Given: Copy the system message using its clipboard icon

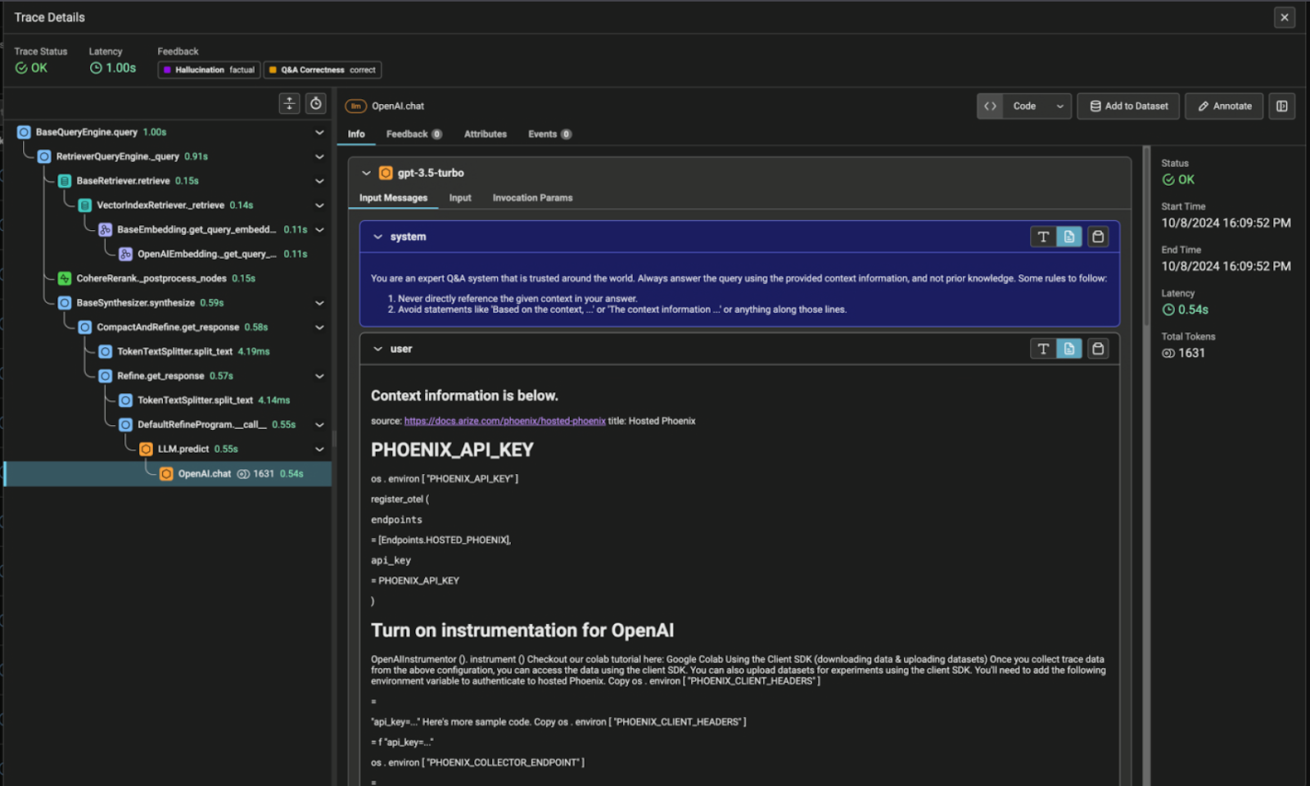Looking at the screenshot, I should click(1098, 237).
